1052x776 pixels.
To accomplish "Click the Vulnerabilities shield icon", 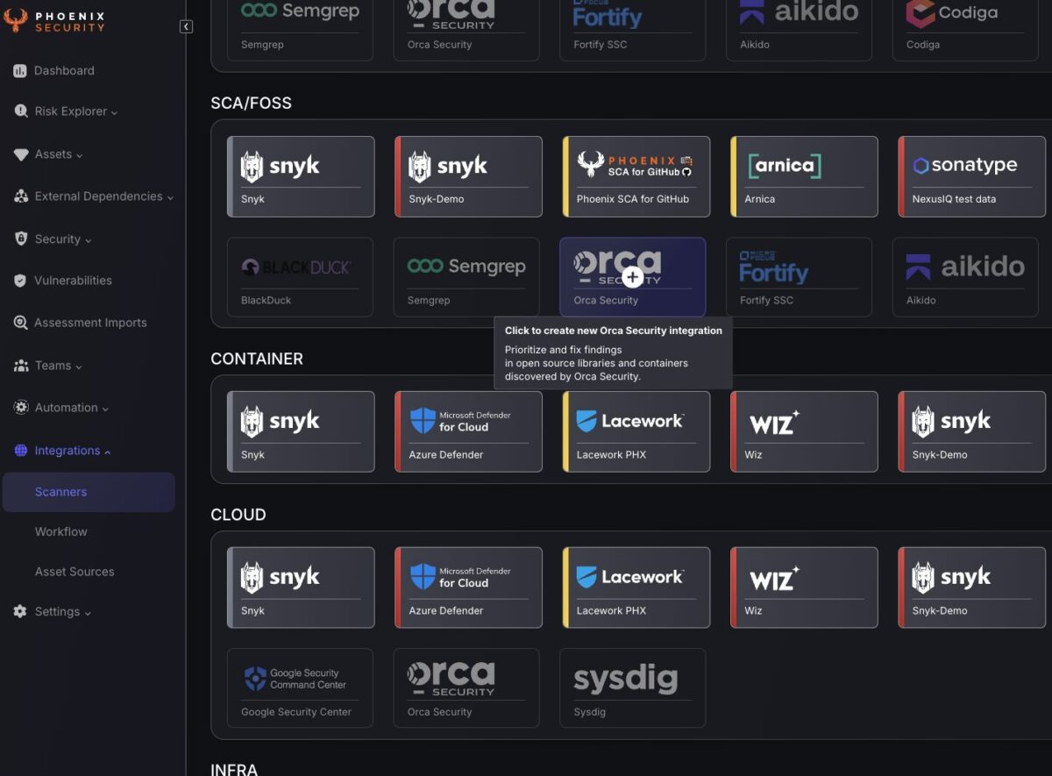I will [20, 281].
